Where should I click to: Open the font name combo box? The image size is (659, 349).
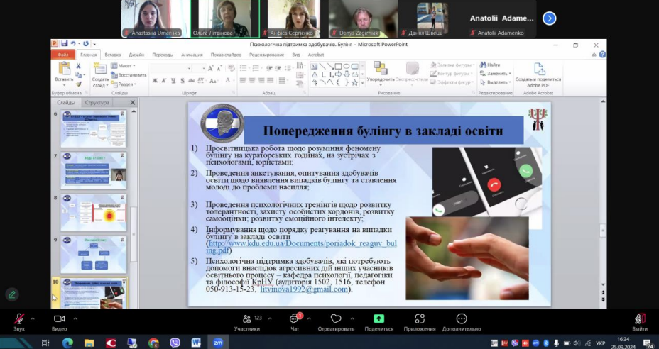tap(171, 68)
